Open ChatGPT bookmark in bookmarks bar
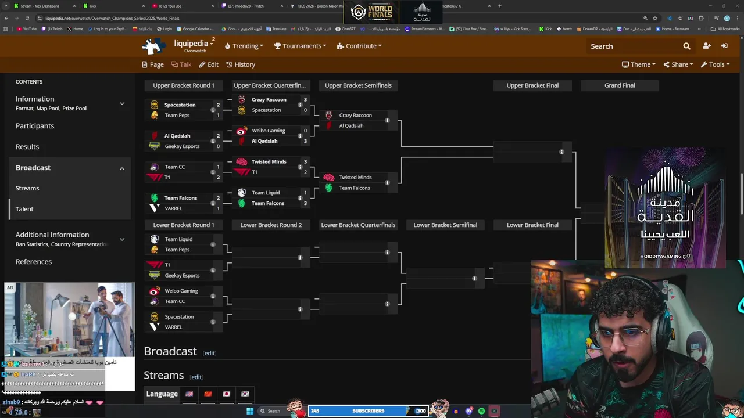 [345, 28]
